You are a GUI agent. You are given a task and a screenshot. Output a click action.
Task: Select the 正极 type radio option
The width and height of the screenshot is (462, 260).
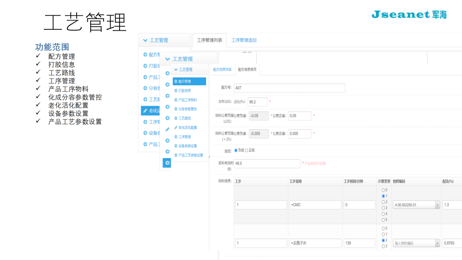coord(246,150)
